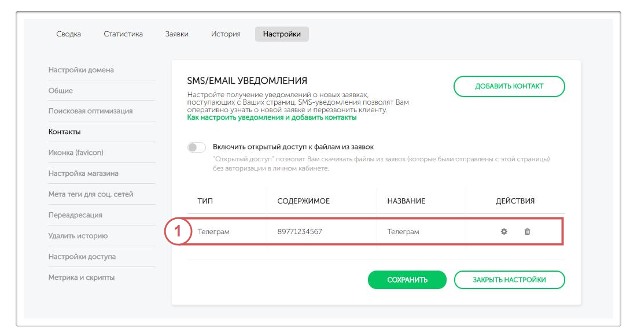Viewport: 630px width, 333px height.
Task: Go to Поисковая оптимизация settings
Action: point(90,111)
